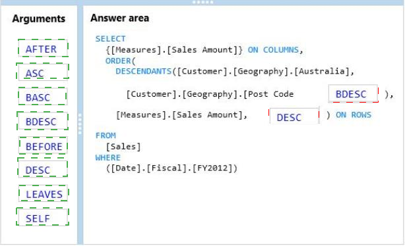Click the LEAVES argument box
405x246 pixels.
(43, 193)
